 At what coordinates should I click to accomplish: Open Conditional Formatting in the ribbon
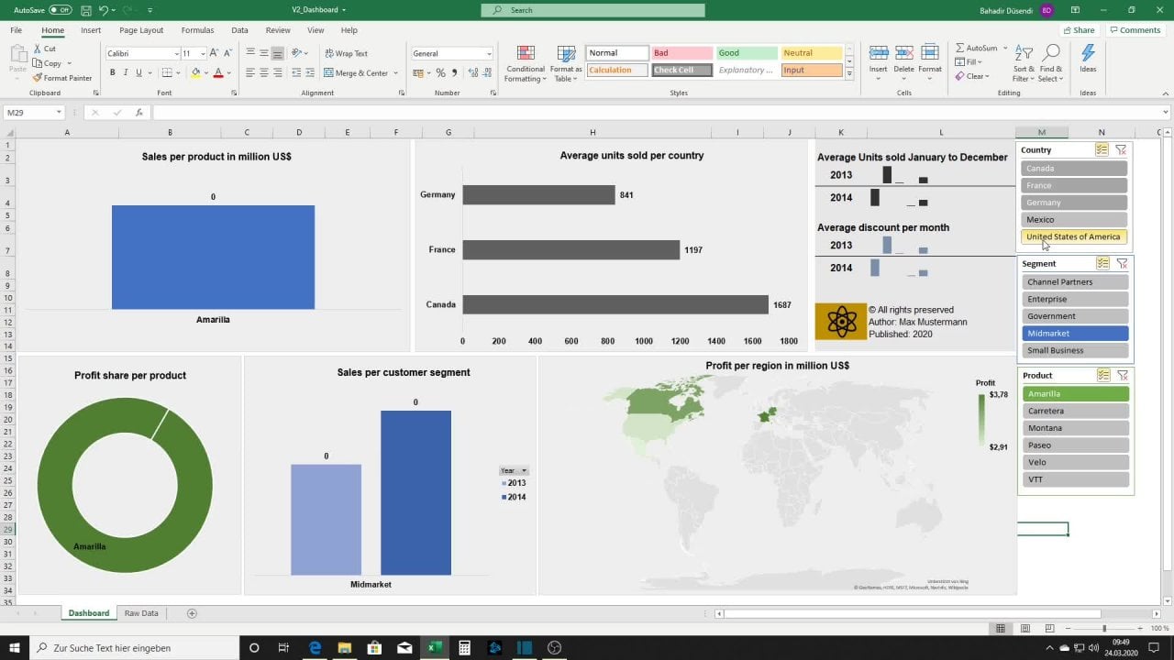coord(526,62)
